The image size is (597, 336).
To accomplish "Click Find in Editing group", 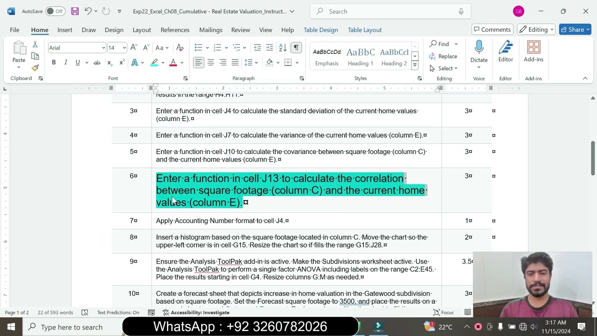I will pyautogui.click(x=439, y=44).
